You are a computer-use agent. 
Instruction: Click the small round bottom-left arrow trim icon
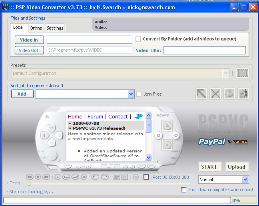point(58,177)
